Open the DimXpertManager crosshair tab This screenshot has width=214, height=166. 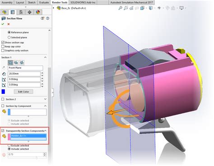[29, 12]
